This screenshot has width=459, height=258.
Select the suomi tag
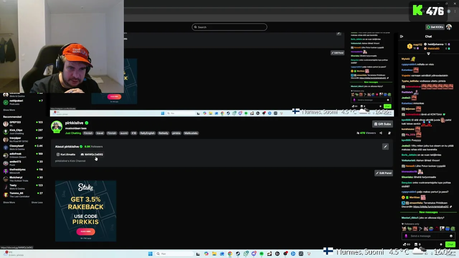(x=124, y=133)
